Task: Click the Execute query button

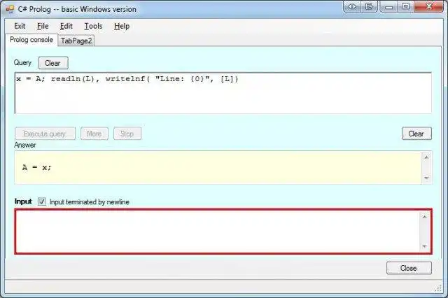Action: [45, 134]
